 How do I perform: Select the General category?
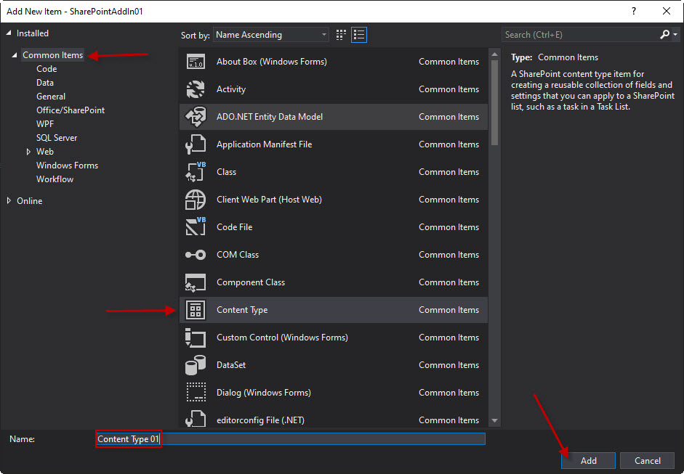click(x=51, y=97)
